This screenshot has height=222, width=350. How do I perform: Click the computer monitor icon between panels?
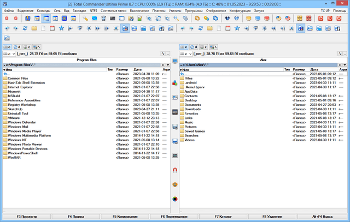[x=175, y=59]
